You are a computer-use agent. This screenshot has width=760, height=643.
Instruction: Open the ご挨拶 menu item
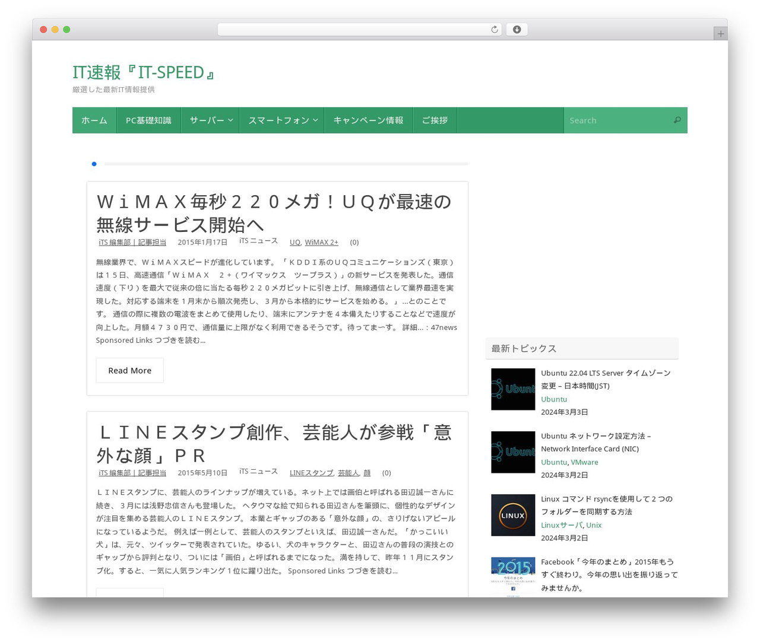(x=435, y=120)
